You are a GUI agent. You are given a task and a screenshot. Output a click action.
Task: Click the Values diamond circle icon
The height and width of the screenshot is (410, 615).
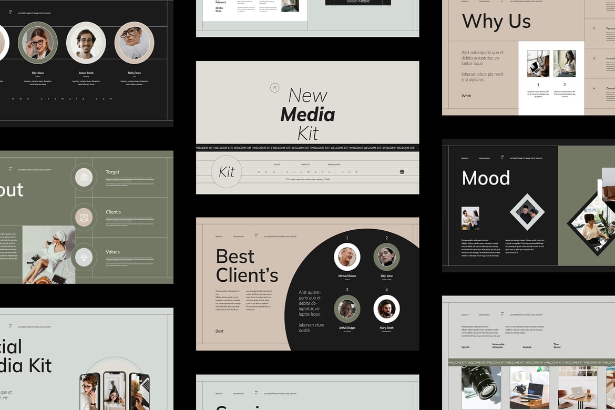tap(84, 258)
